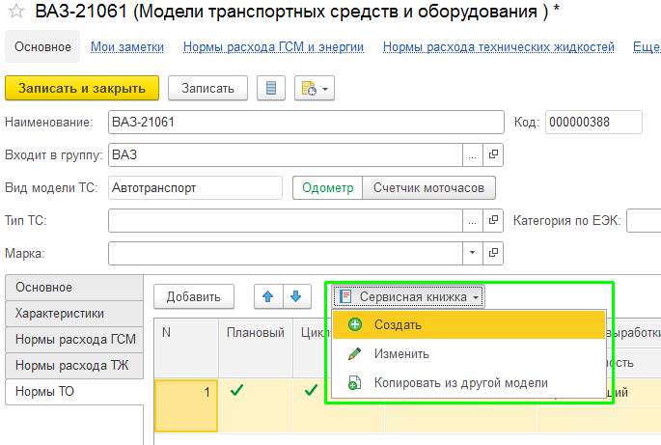The height and width of the screenshot is (445, 661).
Task: Click 'Записать и закрыть' button
Action: [82, 88]
